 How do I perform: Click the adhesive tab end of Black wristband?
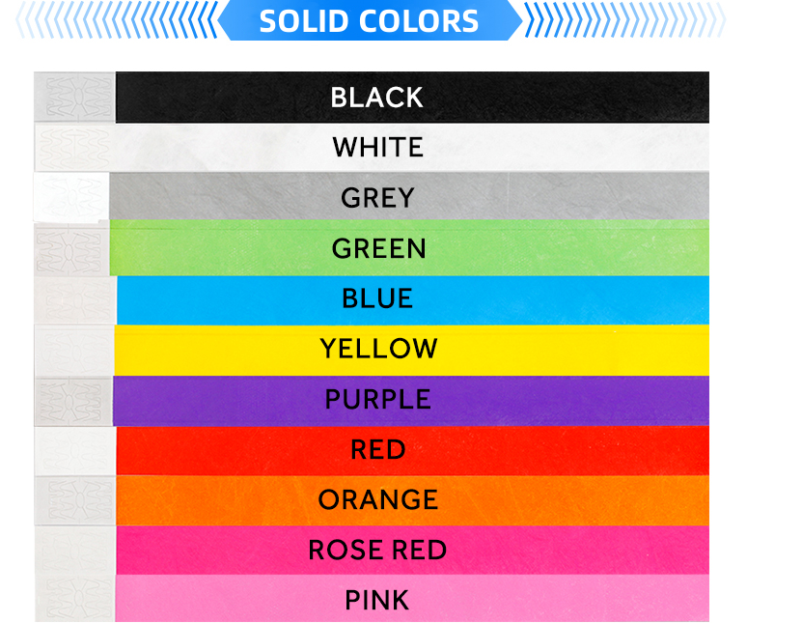[74, 98]
